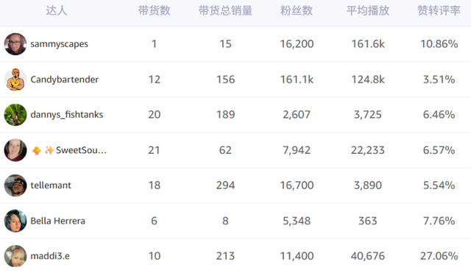The width and height of the screenshot is (471, 273).
Task: Open dannys_fishtanks green avatar
Action: point(15,115)
